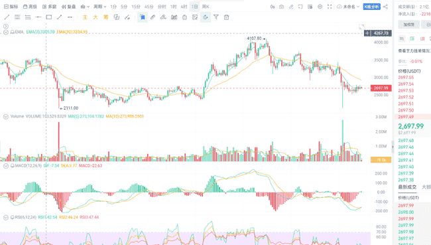The height and width of the screenshot is (245, 431).
Task: Select the trend line drawing tool
Action: [x=7, y=17]
